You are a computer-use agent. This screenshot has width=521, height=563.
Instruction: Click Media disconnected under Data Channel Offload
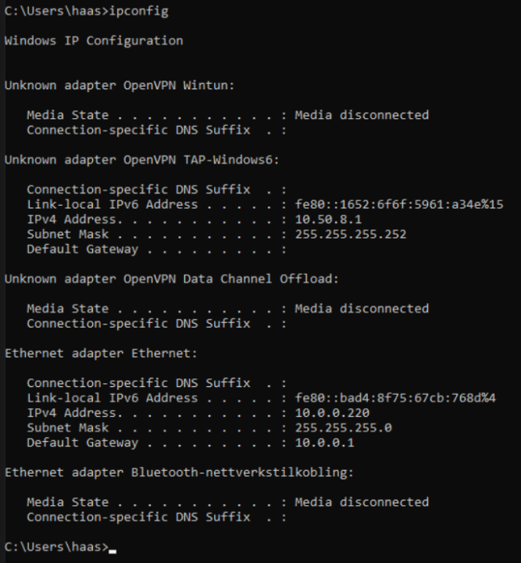(x=362, y=309)
